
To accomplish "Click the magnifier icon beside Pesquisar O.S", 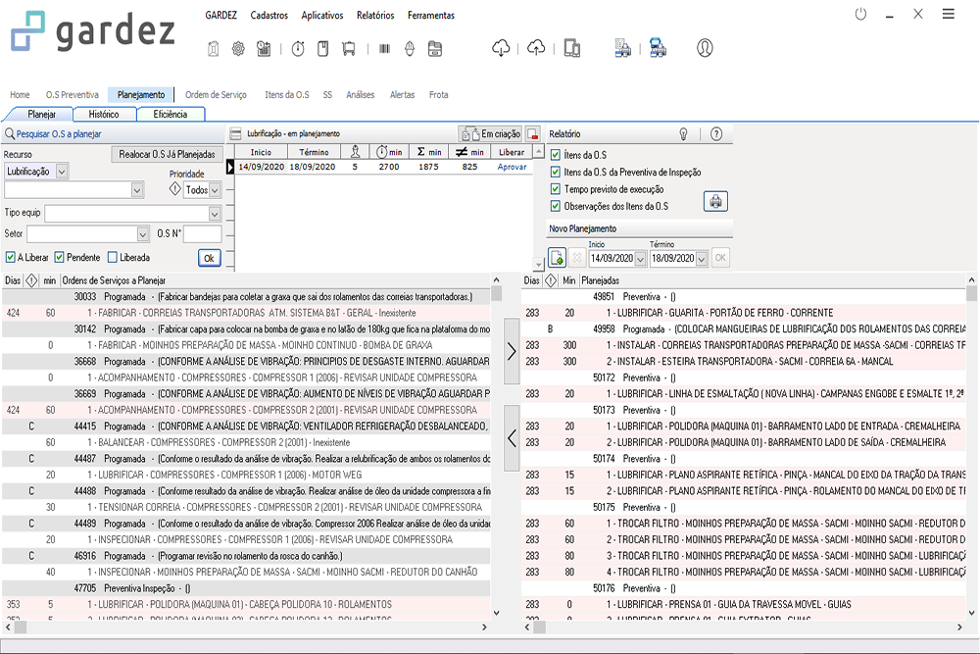I will pyautogui.click(x=10, y=133).
